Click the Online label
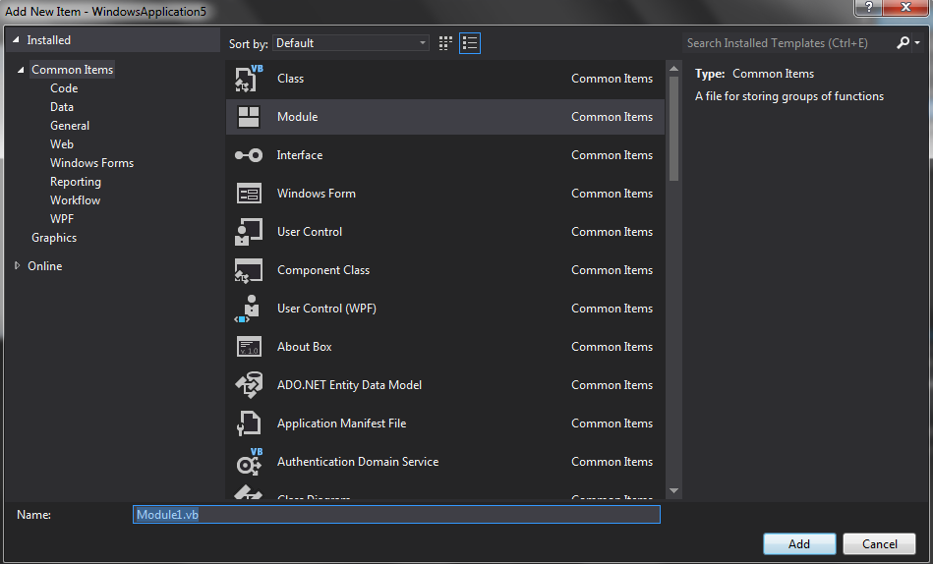This screenshot has width=933, height=564. click(44, 266)
